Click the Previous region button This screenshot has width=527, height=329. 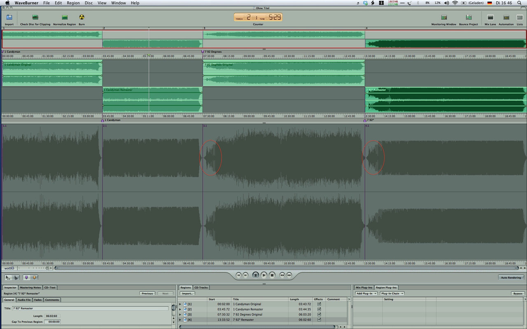tap(147, 294)
